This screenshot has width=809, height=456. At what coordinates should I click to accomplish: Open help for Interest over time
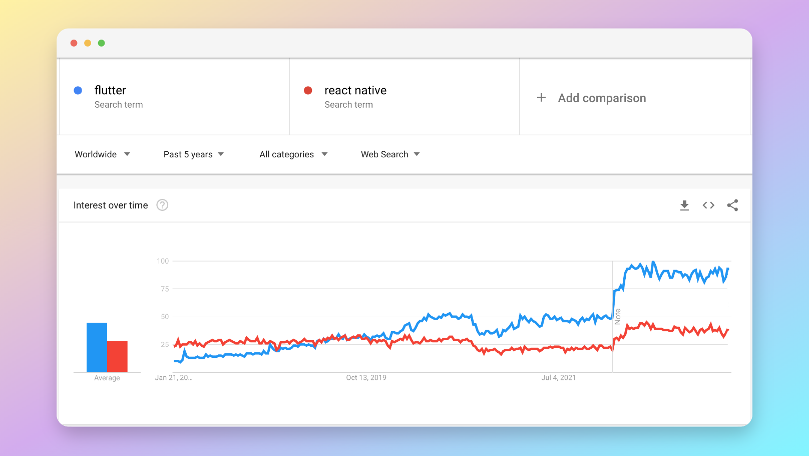click(162, 205)
